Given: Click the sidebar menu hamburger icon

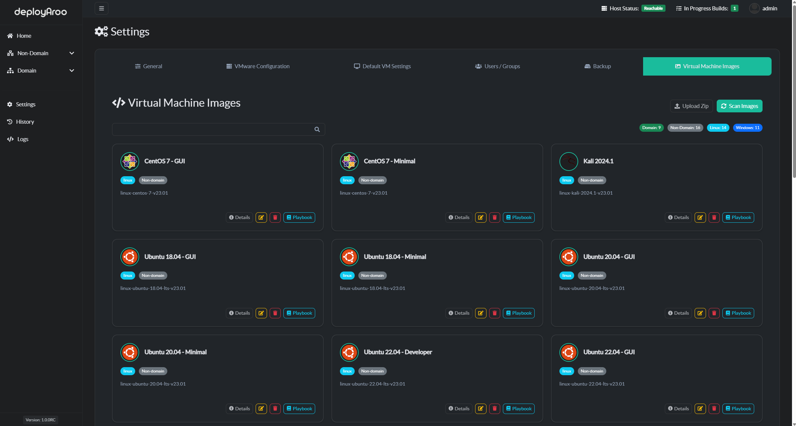Looking at the screenshot, I should [x=102, y=8].
